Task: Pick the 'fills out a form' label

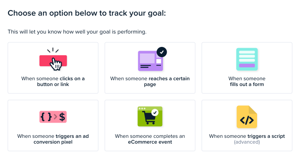Action: pos(247,84)
